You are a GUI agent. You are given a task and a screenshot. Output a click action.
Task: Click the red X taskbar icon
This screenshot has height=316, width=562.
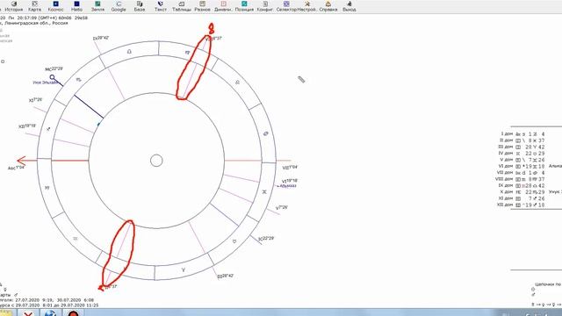(28, 312)
